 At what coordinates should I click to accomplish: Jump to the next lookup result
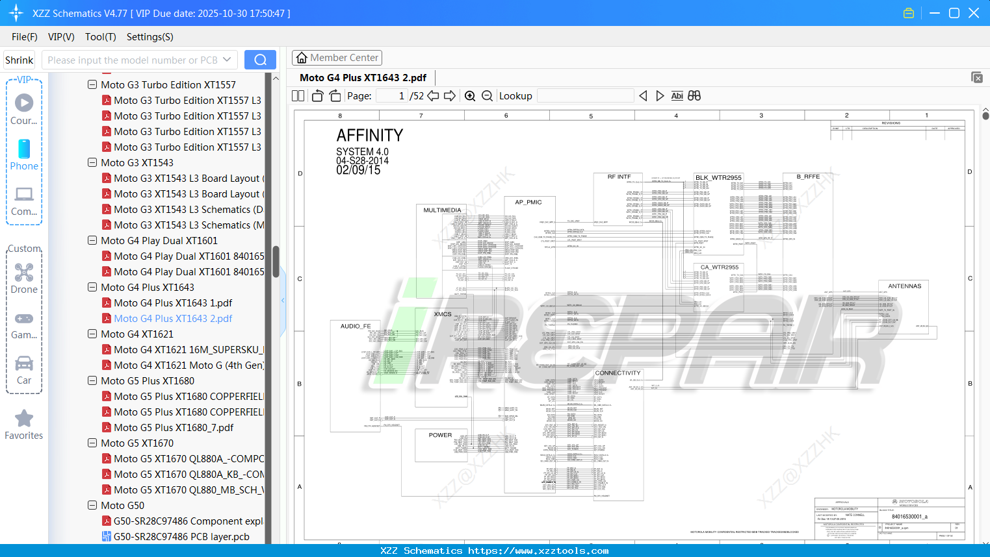point(660,96)
